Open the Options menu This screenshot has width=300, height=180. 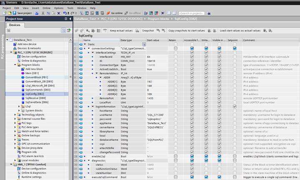[x=59, y=8]
